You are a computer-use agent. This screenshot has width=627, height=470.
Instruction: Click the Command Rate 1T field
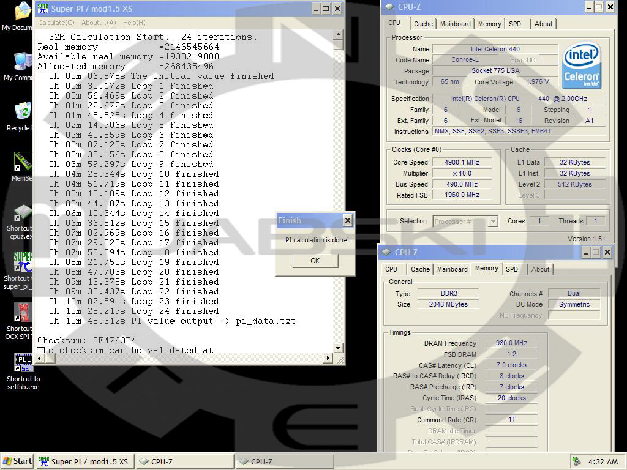coord(511,420)
